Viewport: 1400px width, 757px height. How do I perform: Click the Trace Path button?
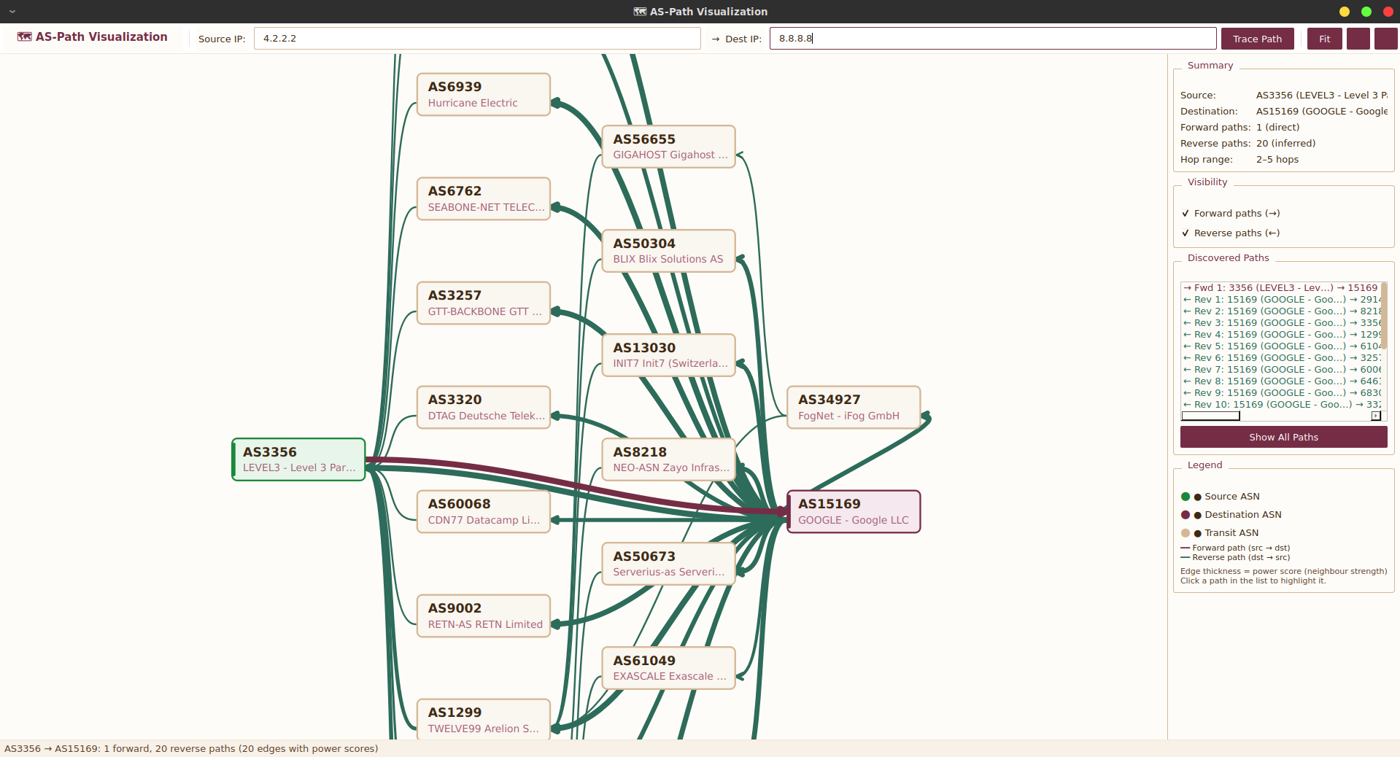(x=1257, y=39)
